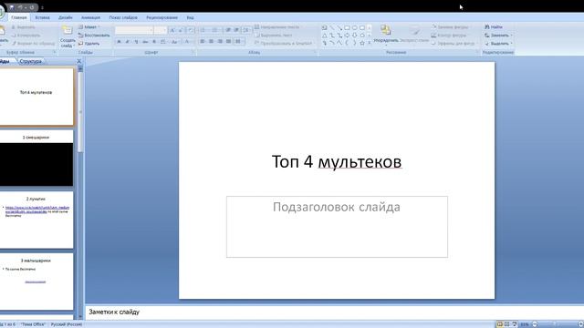Open the Вставка ribbon tab
584x328 pixels.
coord(43,17)
